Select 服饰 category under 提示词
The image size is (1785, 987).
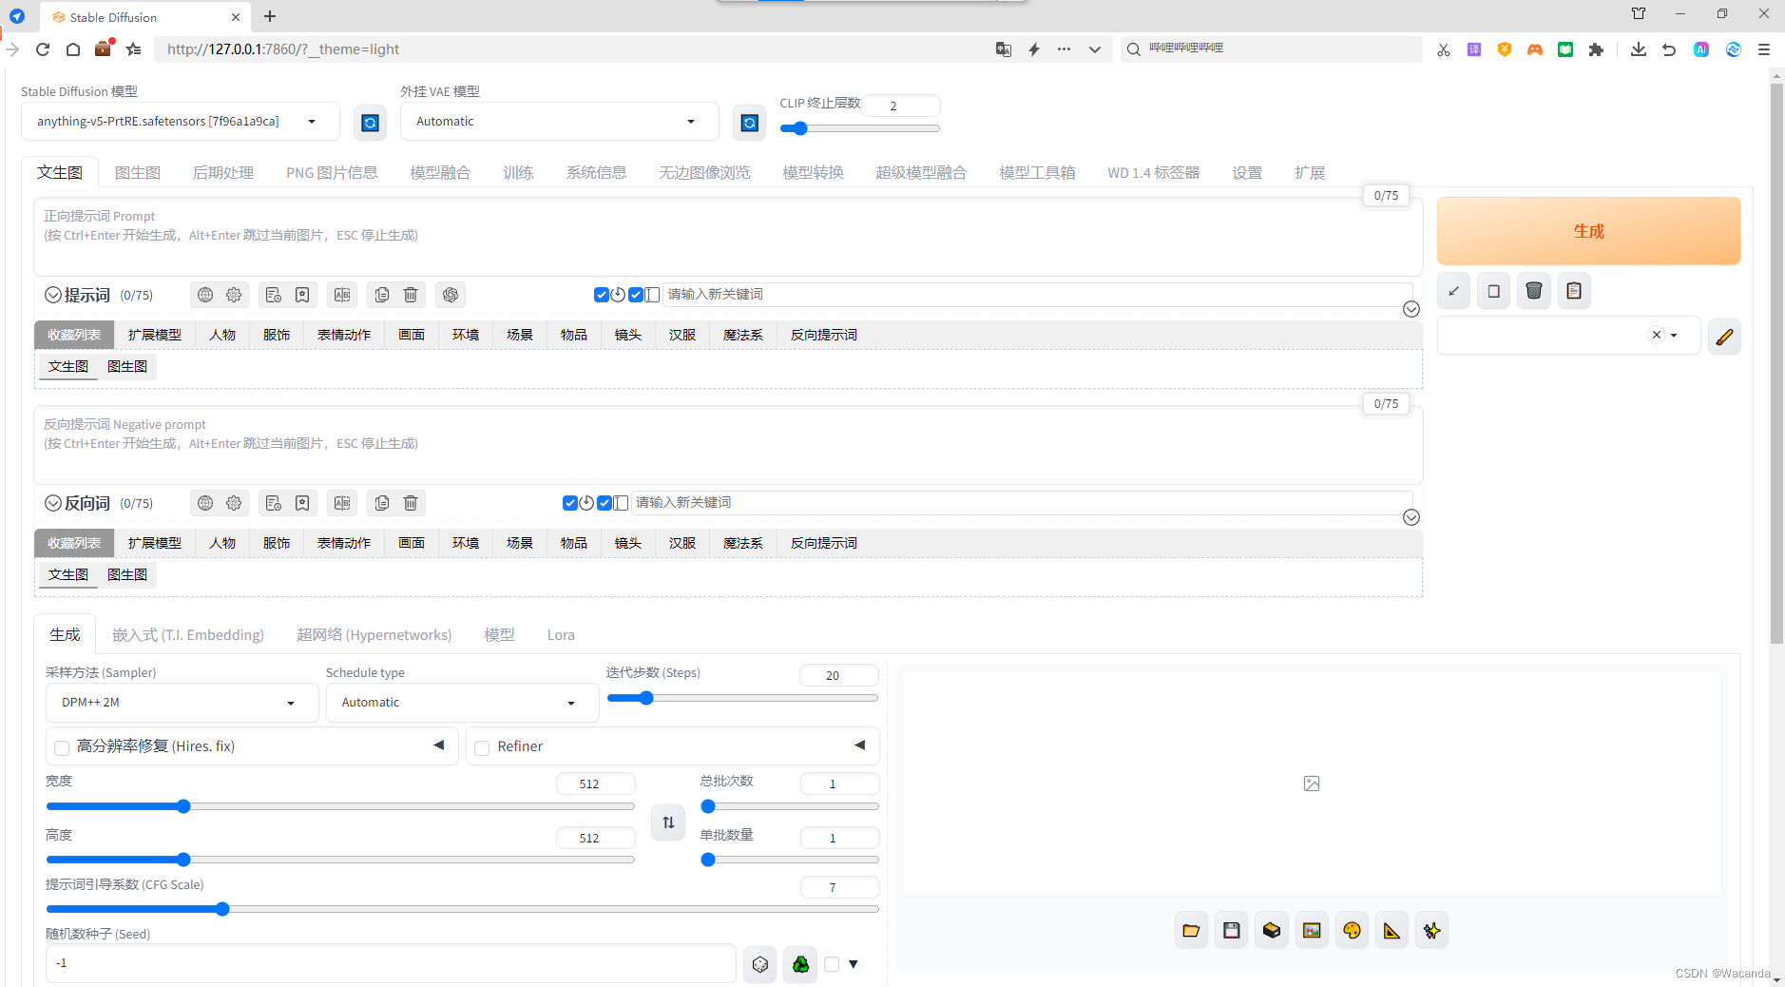pos(277,335)
